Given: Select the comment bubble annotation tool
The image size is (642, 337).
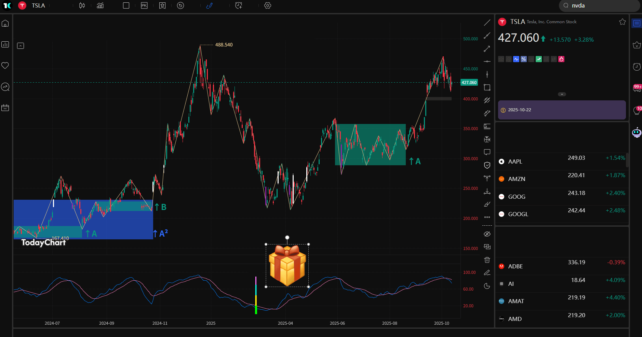Looking at the screenshot, I should pyautogui.click(x=487, y=152).
